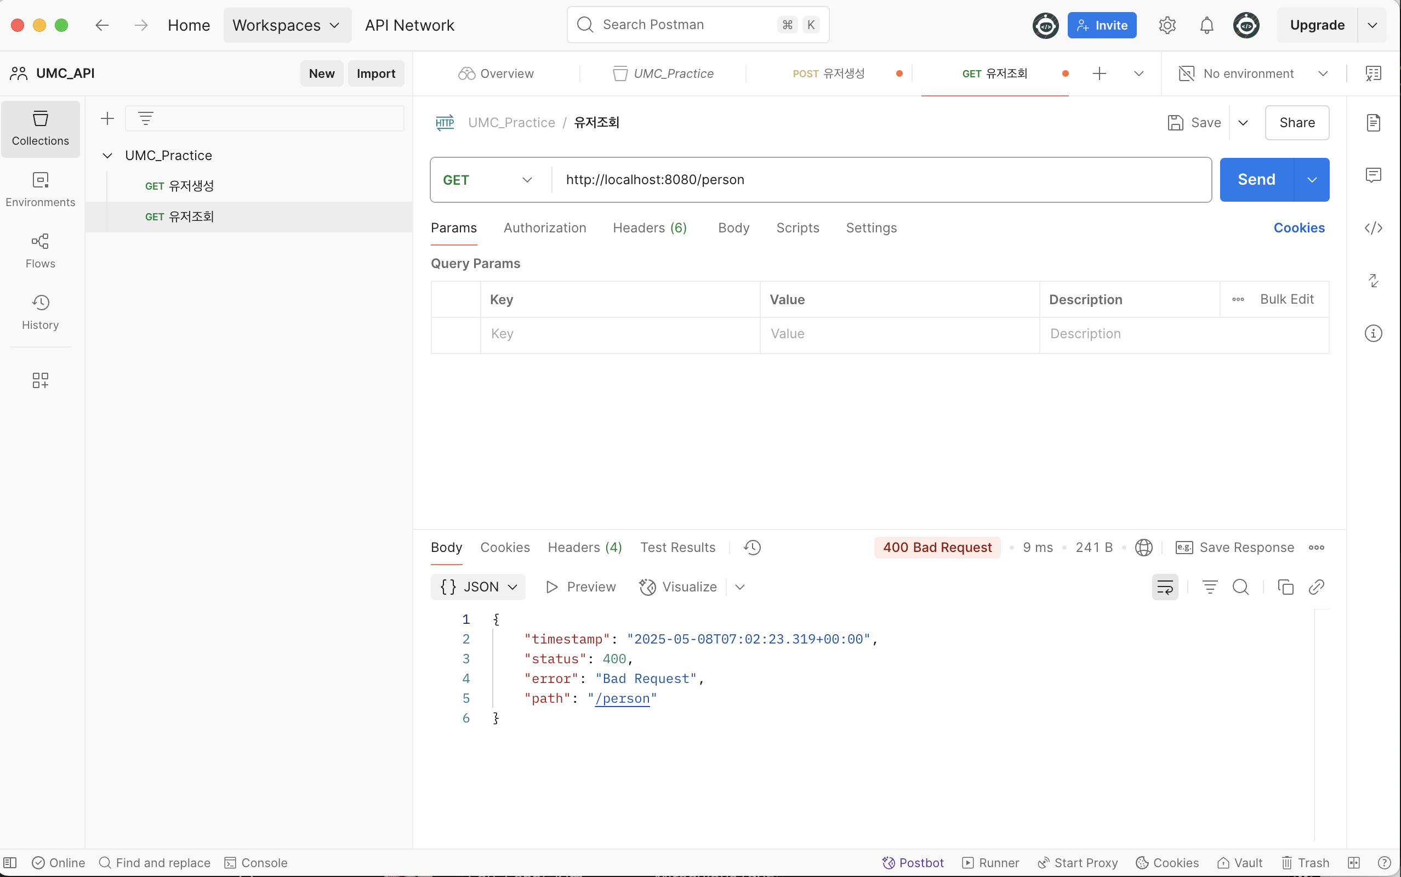The height and width of the screenshot is (877, 1401).
Task: Open the Flows sidebar panel
Action: 40,250
